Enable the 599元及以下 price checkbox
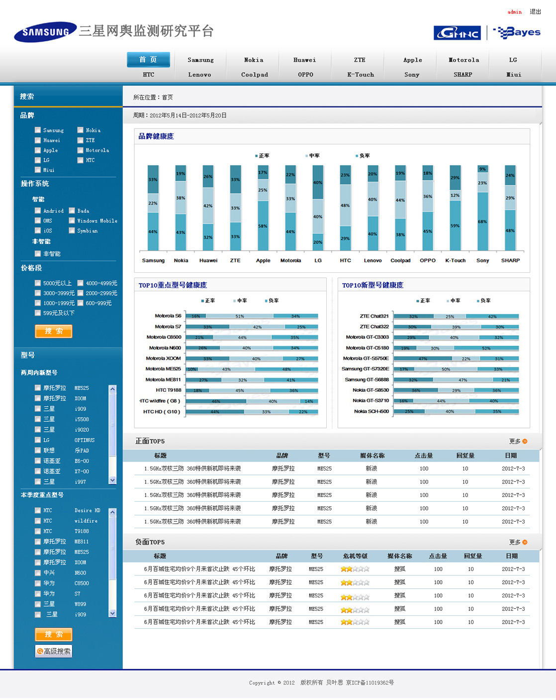 coord(38,313)
